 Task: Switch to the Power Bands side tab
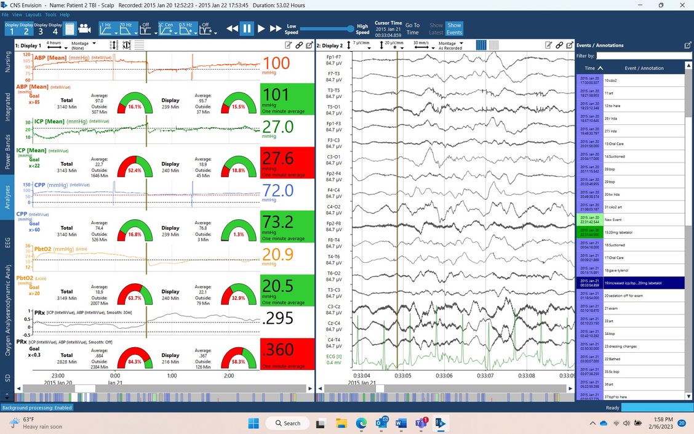pos(7,151)
